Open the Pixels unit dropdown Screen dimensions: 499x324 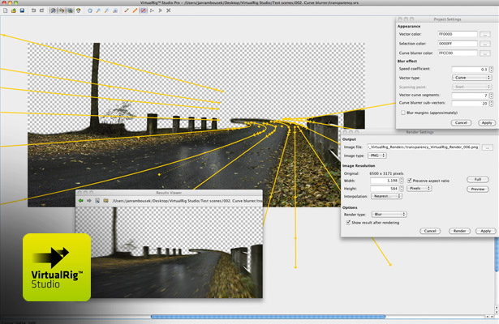(419, 189)
